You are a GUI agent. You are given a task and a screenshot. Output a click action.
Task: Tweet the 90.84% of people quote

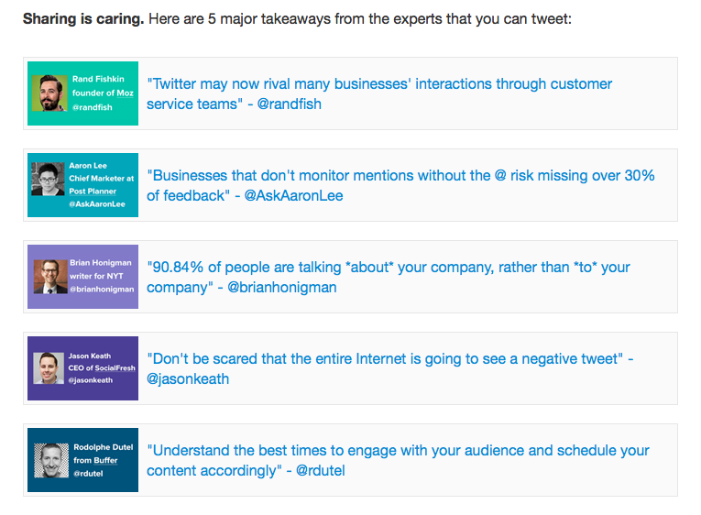[x=388, y=277]
